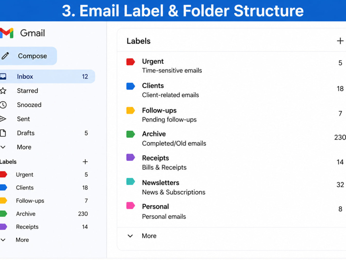The width and height of the screenshot is (346, 260).
Task: Click the 'Bills & Receipts' description
Action: pyautogui.click(x=164, y=167)
